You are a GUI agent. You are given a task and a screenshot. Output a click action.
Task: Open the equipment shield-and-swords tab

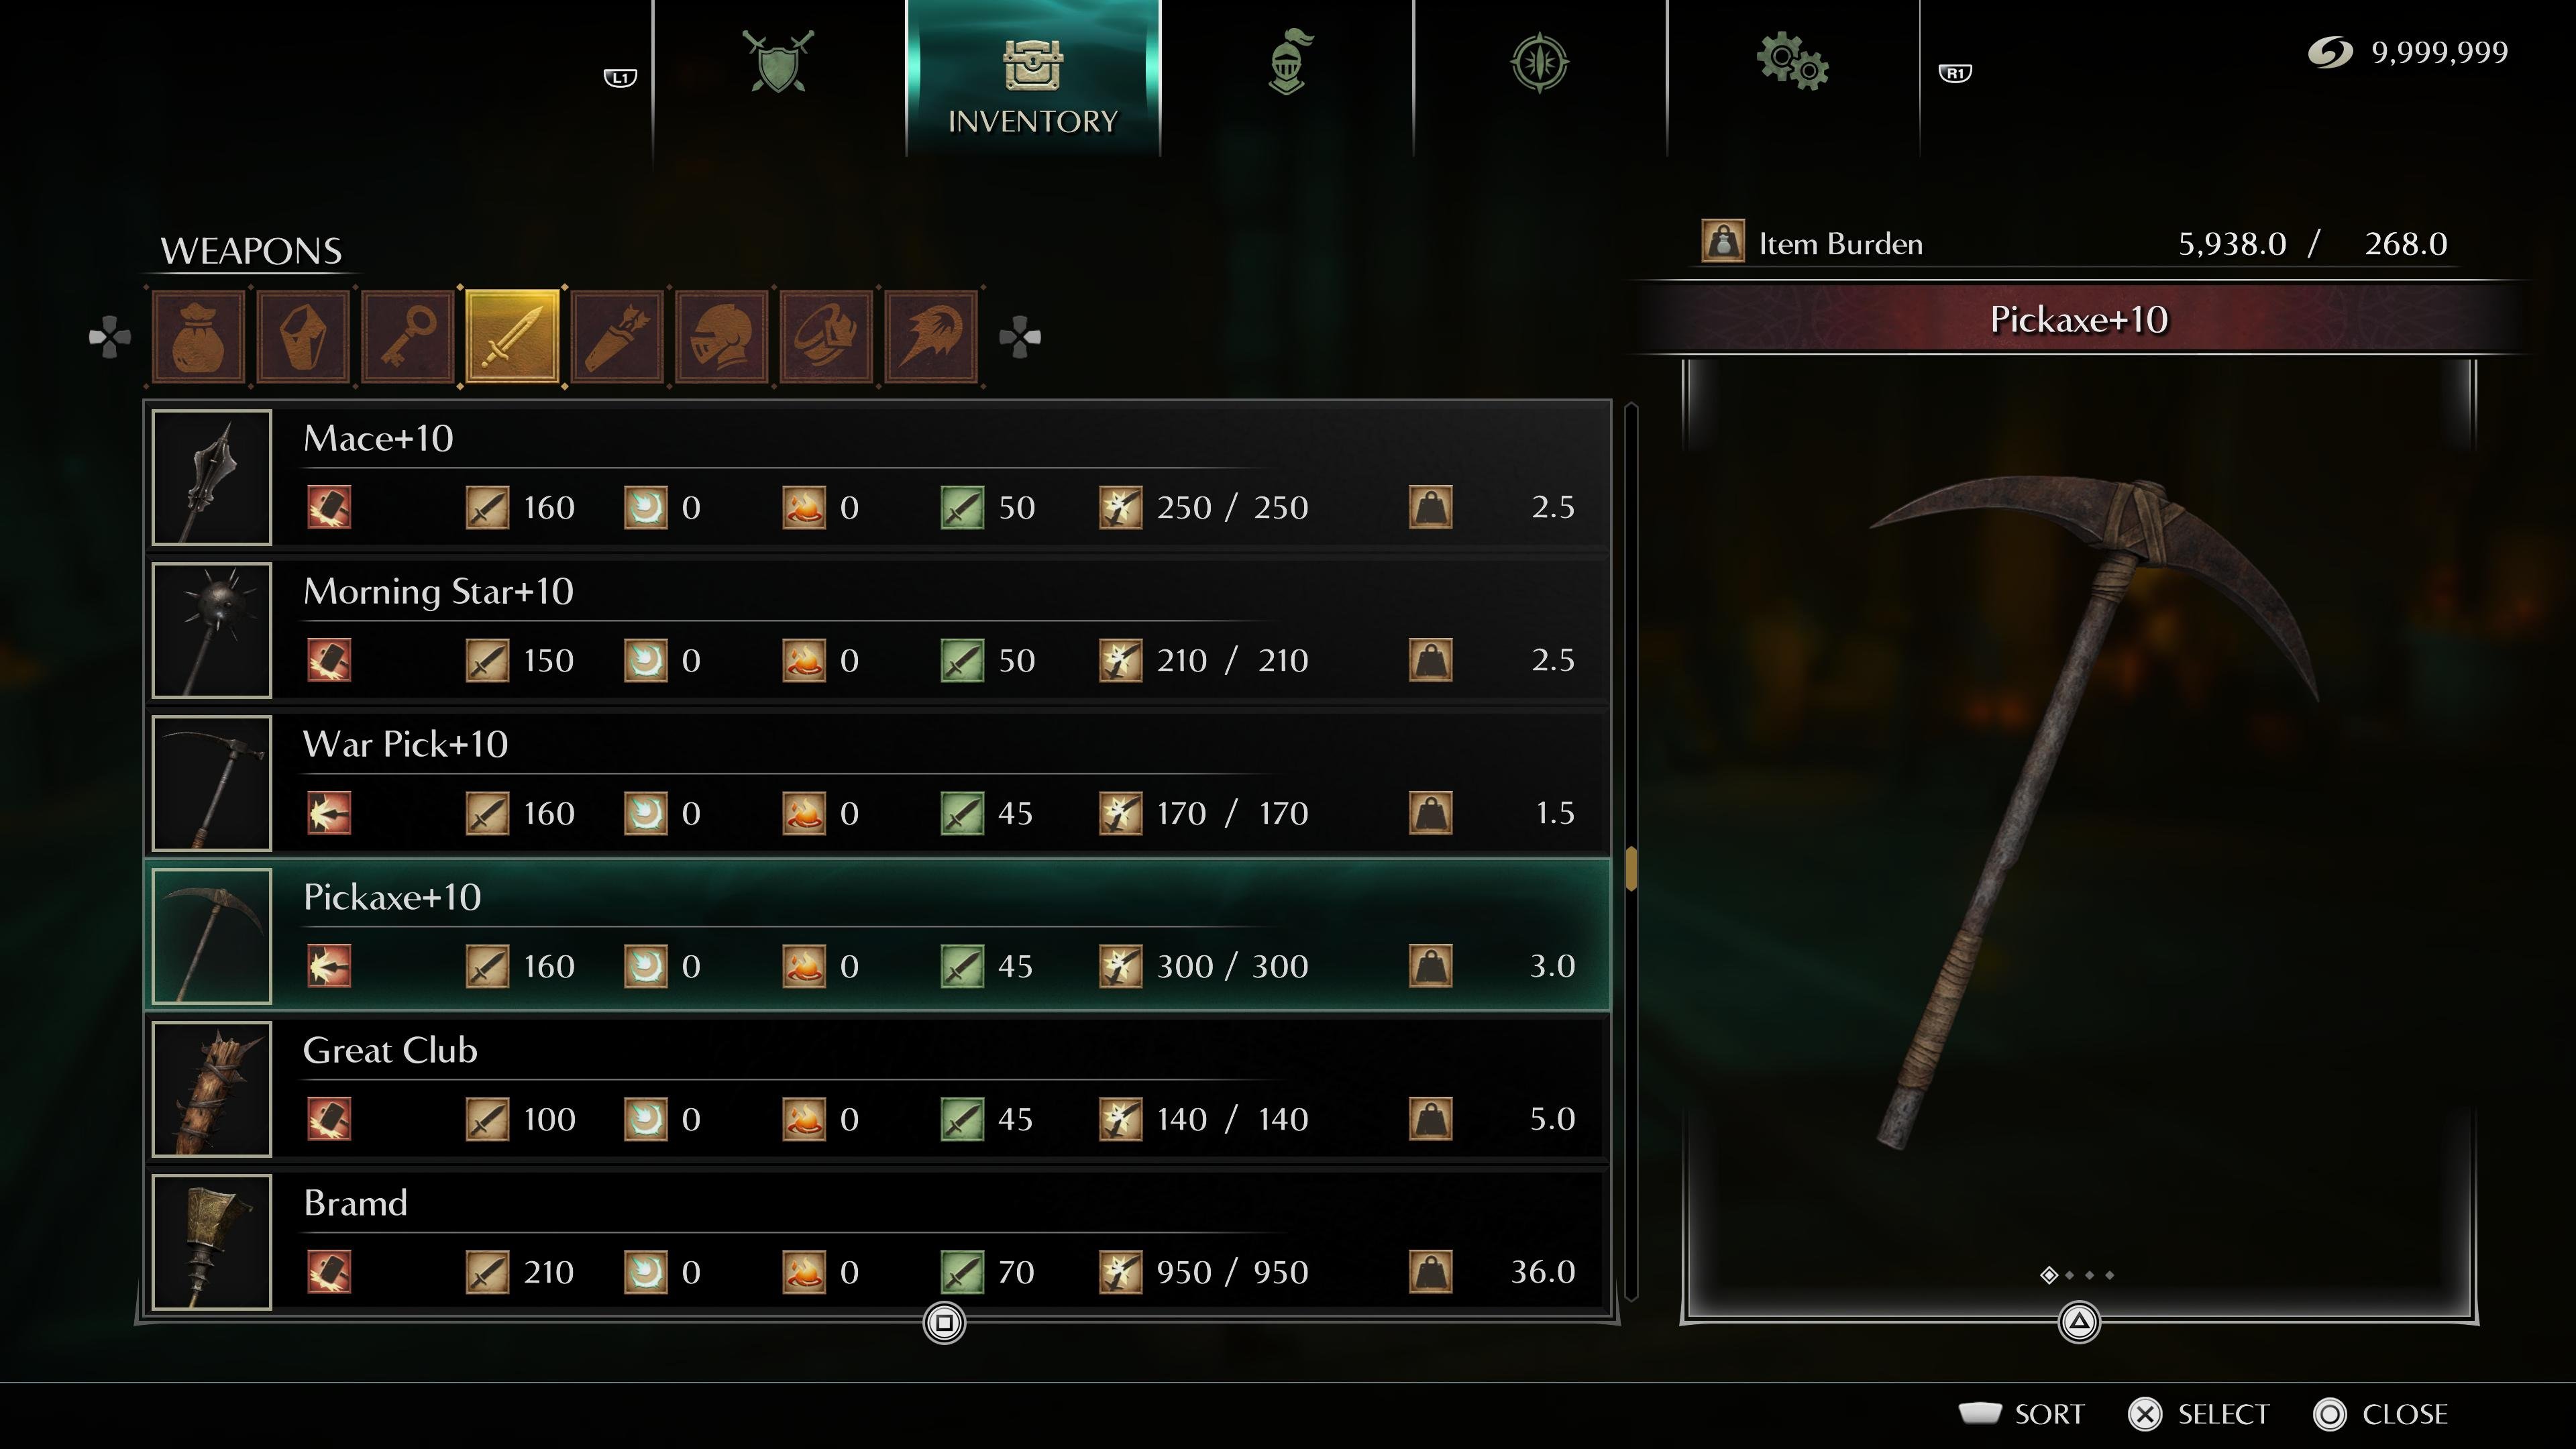tap(779, 62)
